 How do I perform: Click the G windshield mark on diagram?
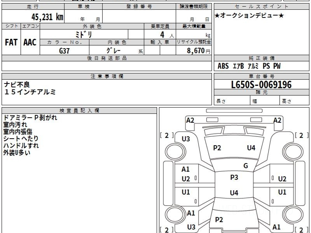click(x=246, y=166)
